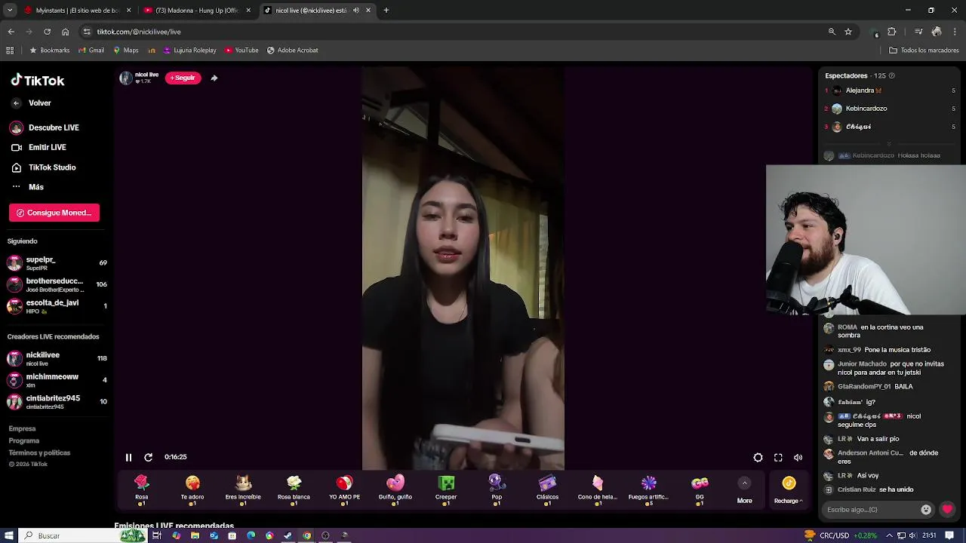Screen dimensions: 966x543
Task: Open the emoji picker in chat box
Action: 926,509
